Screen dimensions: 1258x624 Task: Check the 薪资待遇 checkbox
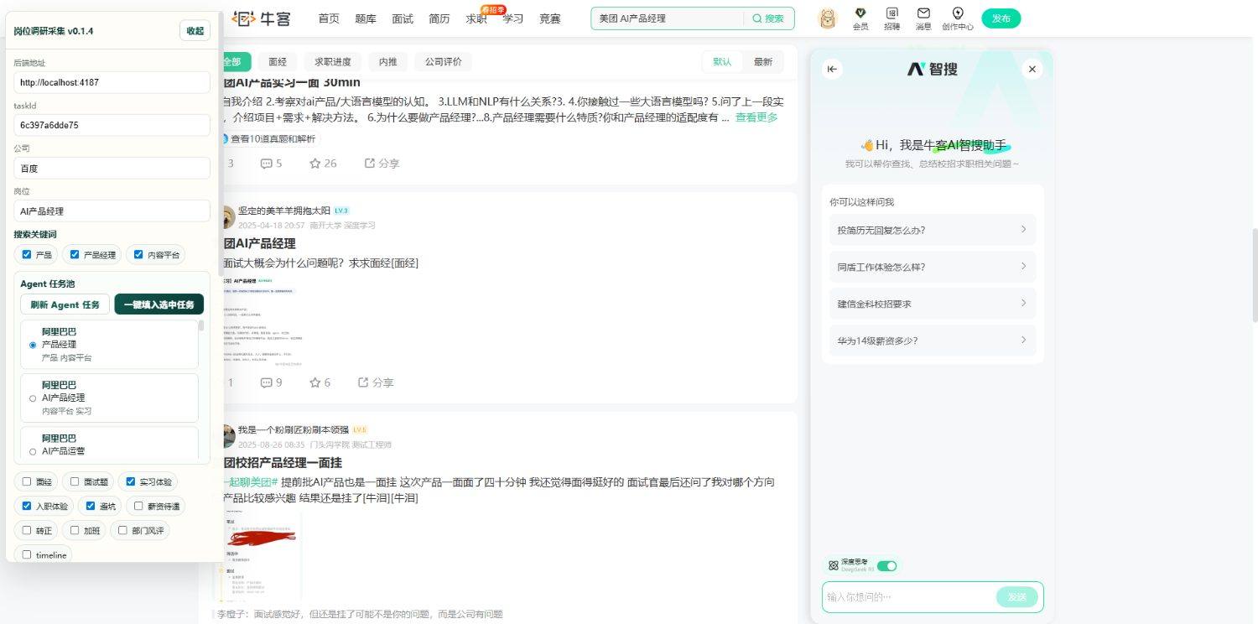tap(138, 507)
